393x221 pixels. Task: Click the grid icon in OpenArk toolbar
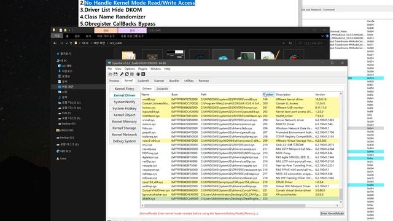click(132, 74)
